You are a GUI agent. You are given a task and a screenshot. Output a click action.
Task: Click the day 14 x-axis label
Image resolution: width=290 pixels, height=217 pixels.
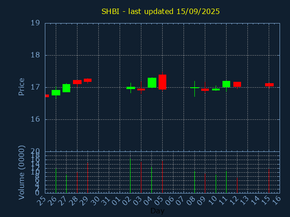[x=255, y=201]
